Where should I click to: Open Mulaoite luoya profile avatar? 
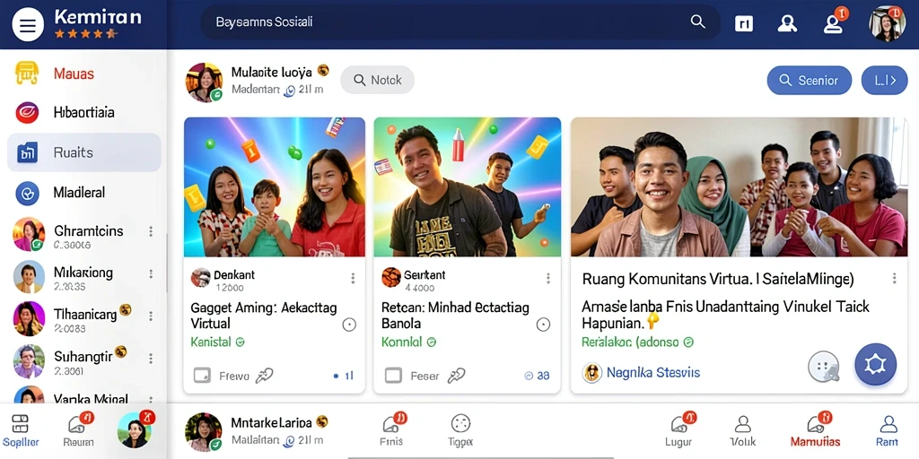click(x=204, y=82)
